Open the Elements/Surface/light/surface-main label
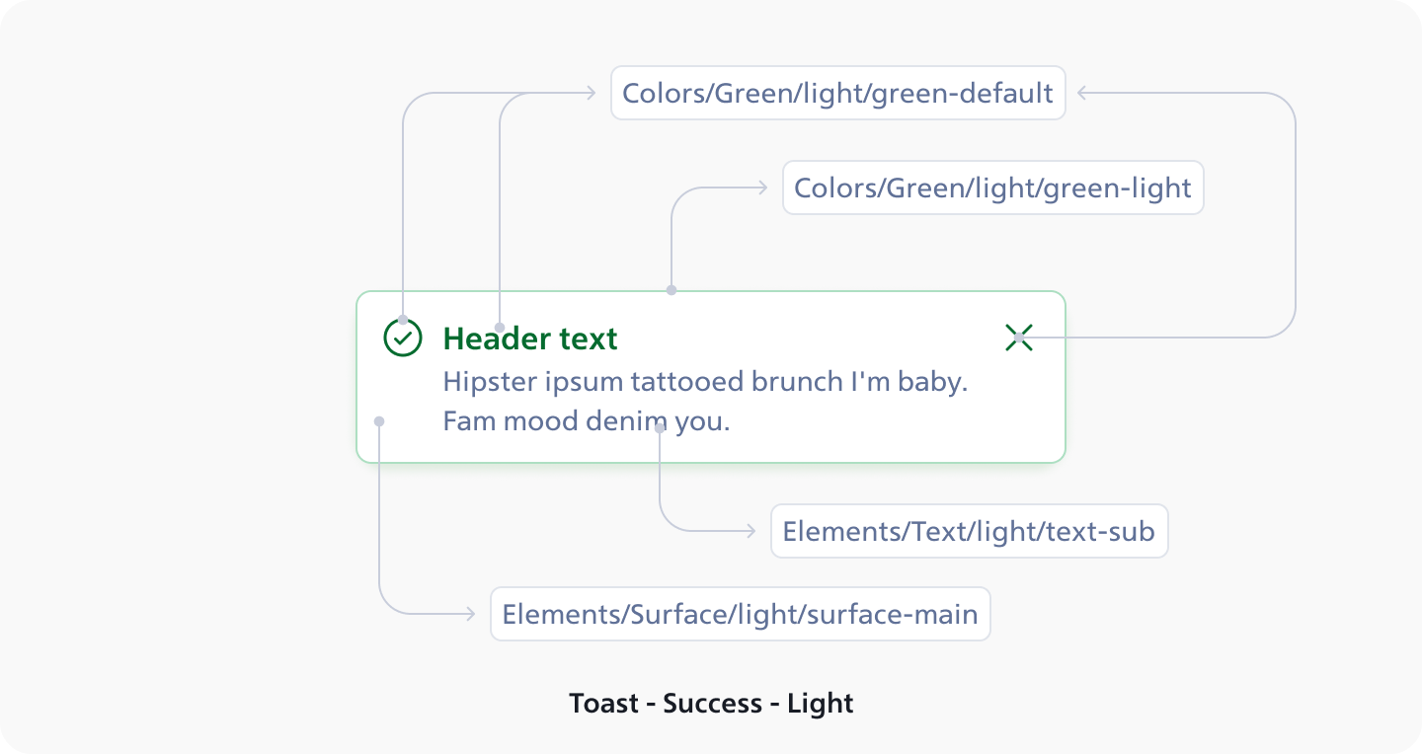This screenshot has height=754, width=1422. [x=741, y=614]
